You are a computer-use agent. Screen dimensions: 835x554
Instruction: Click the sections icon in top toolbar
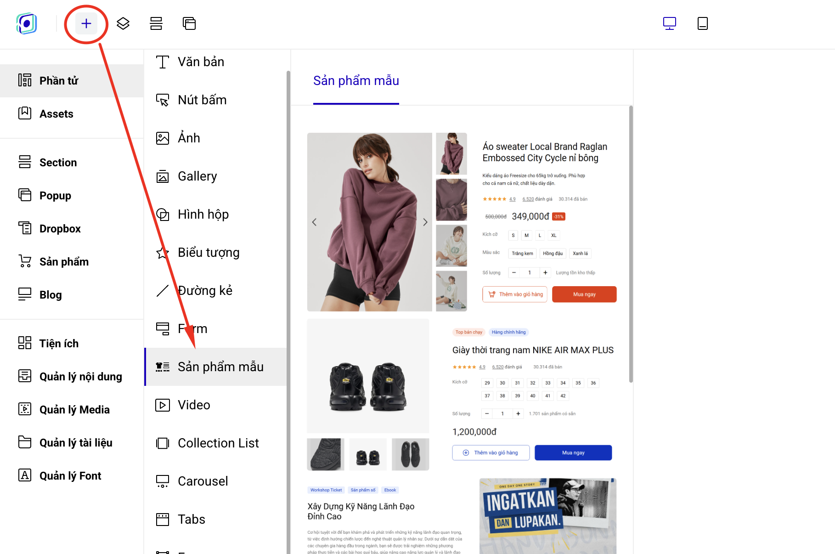(156, 23)
